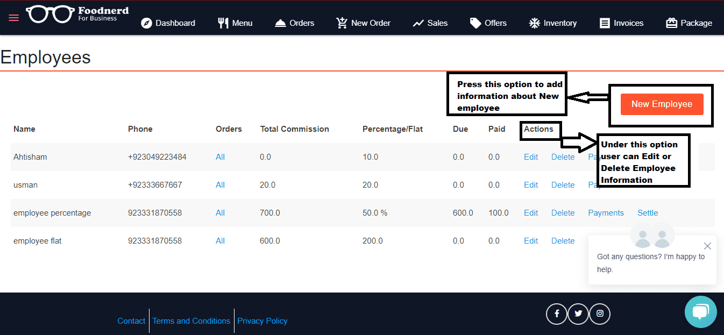Image resolution: width=724 pixels, height=335 pixels.
Task: Open the live chat bubble icon
Action: [700, 312]
